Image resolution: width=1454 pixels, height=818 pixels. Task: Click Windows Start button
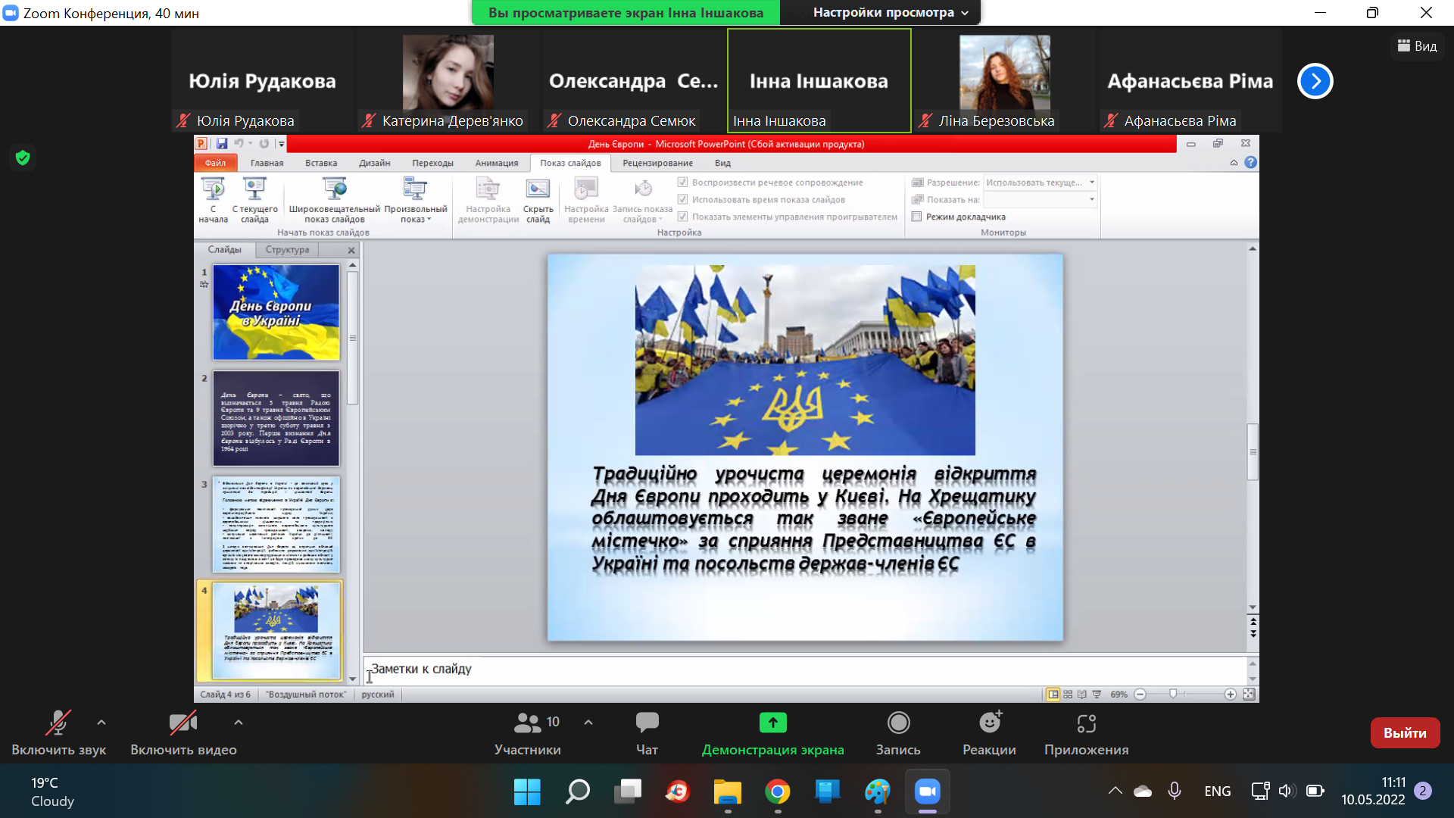[527, 791]
